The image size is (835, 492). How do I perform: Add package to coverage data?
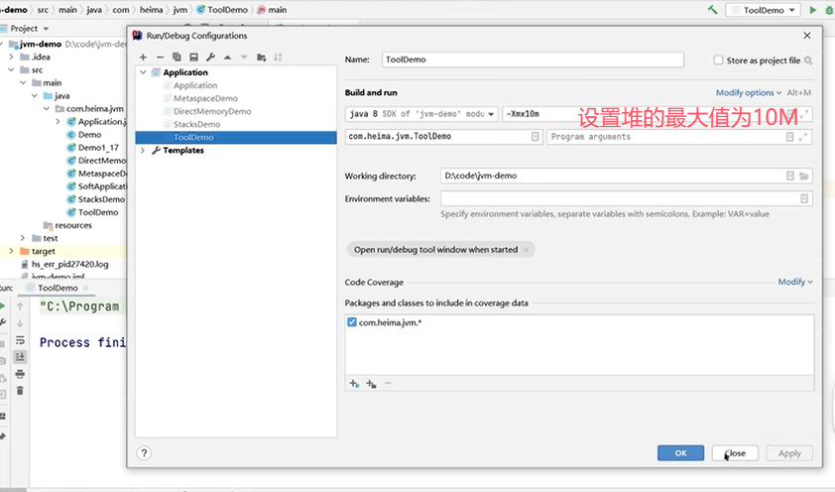pos(371,383)
